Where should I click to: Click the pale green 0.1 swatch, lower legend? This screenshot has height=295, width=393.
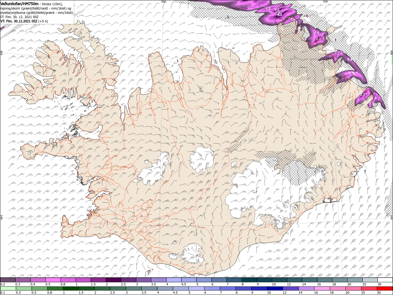pyautogui.click(x=8, y=289)
